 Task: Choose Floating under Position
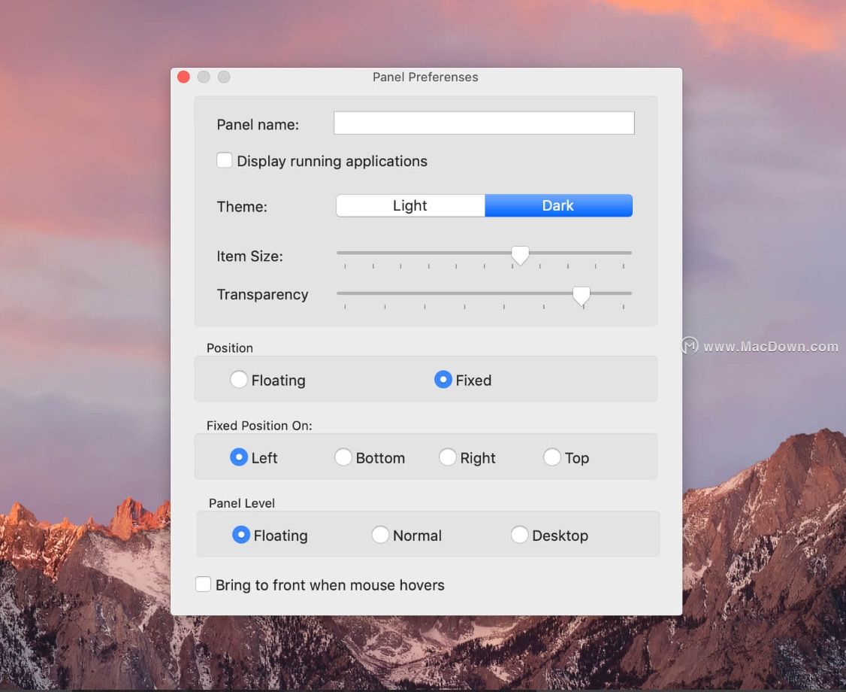coord(239,380)
